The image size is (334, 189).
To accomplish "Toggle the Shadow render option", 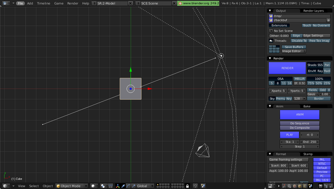I will pyautogui.click(x=312, y=65).
